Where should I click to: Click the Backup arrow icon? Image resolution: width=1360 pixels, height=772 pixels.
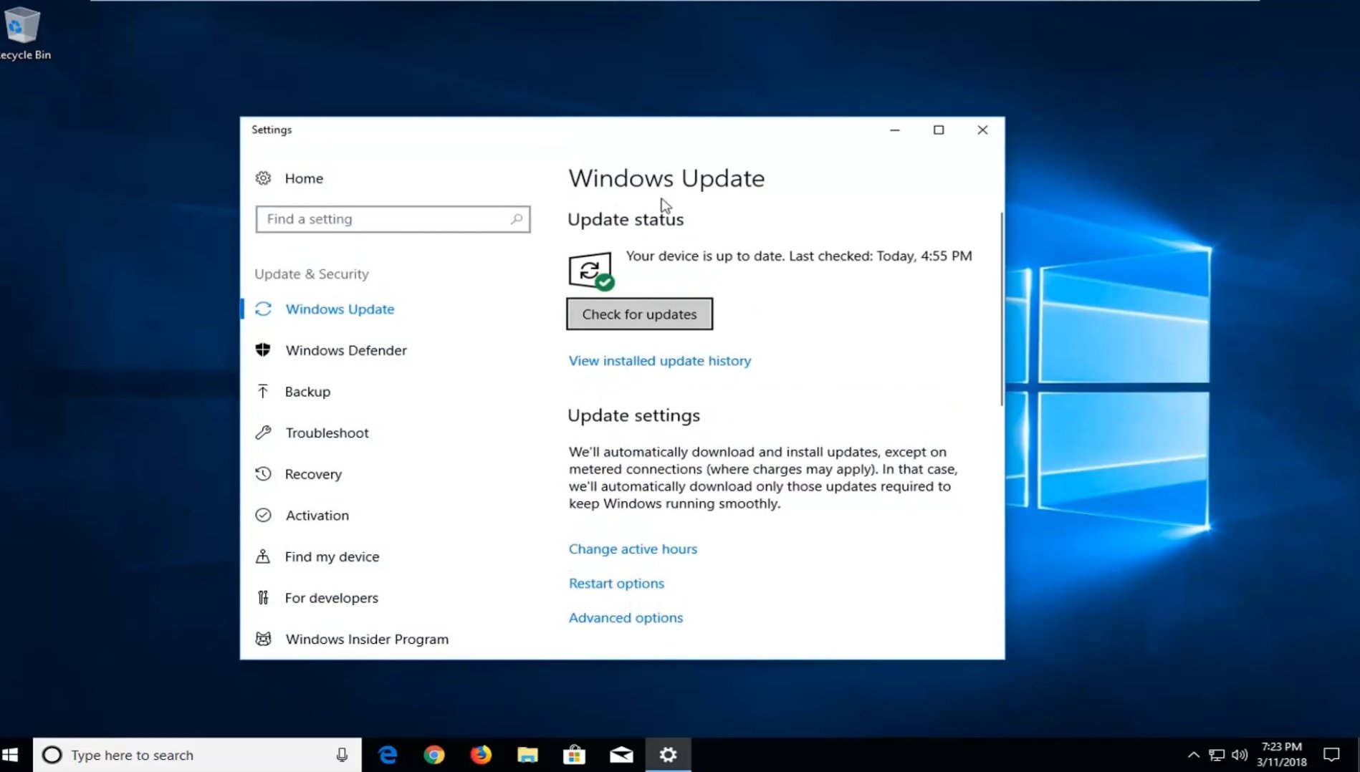point(263,392)
